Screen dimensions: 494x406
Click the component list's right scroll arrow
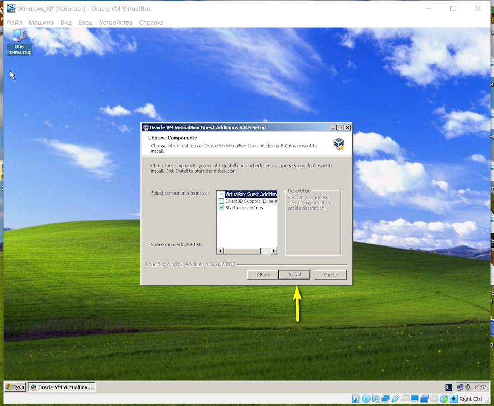274,251
